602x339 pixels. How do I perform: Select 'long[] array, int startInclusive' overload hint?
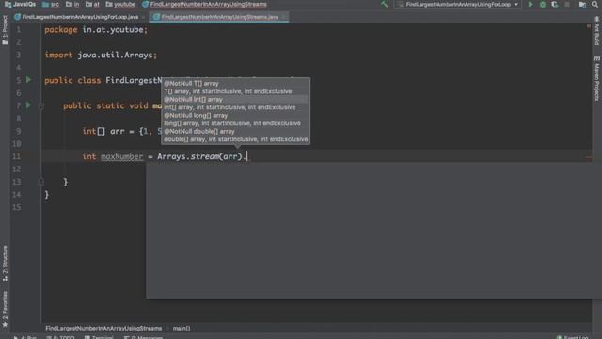tap(232, 123)
